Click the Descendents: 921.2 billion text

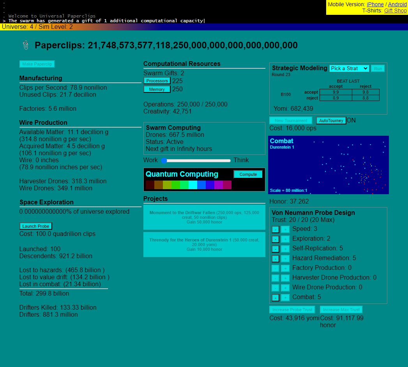(x=56, y=256)
